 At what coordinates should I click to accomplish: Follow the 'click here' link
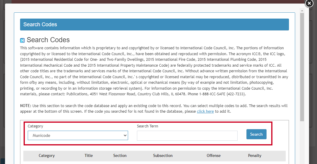coord(205,111)
